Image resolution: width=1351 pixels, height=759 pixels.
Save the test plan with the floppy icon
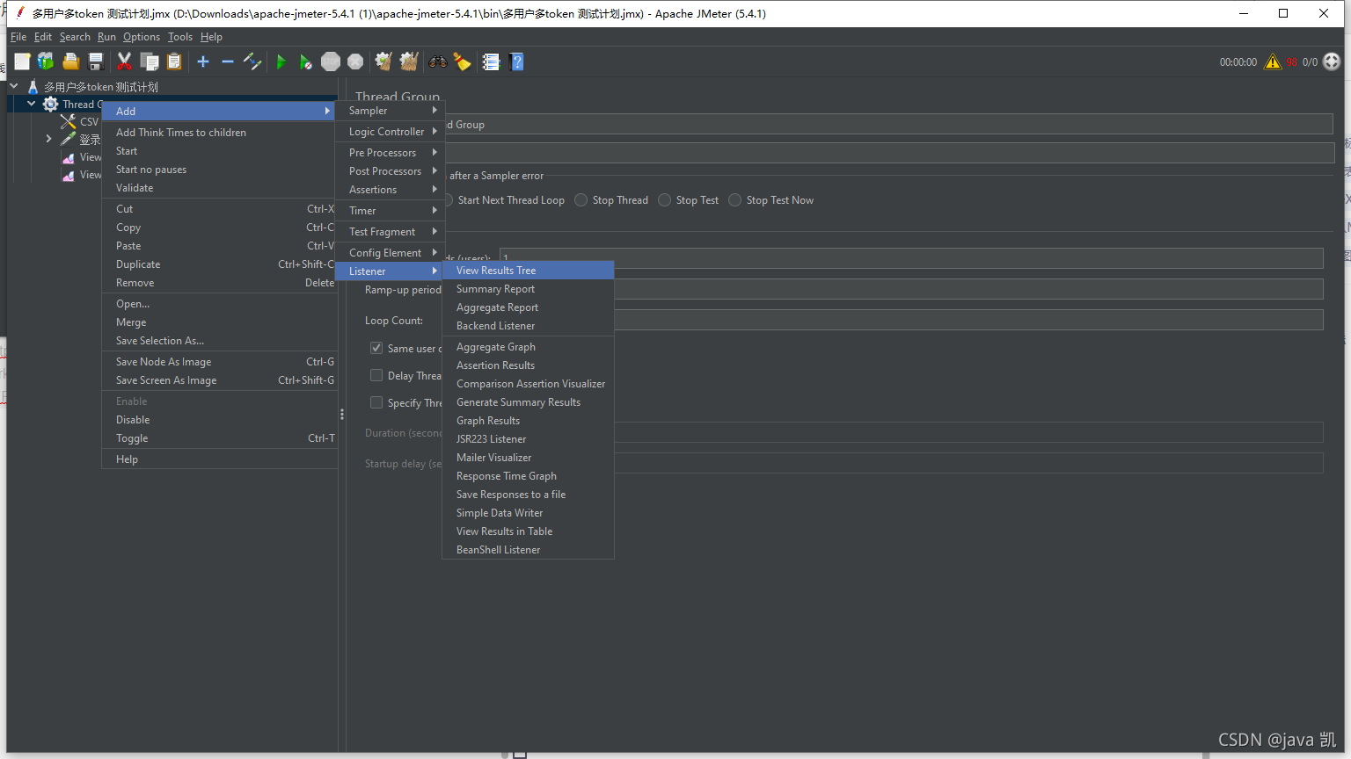coord(96,61)
